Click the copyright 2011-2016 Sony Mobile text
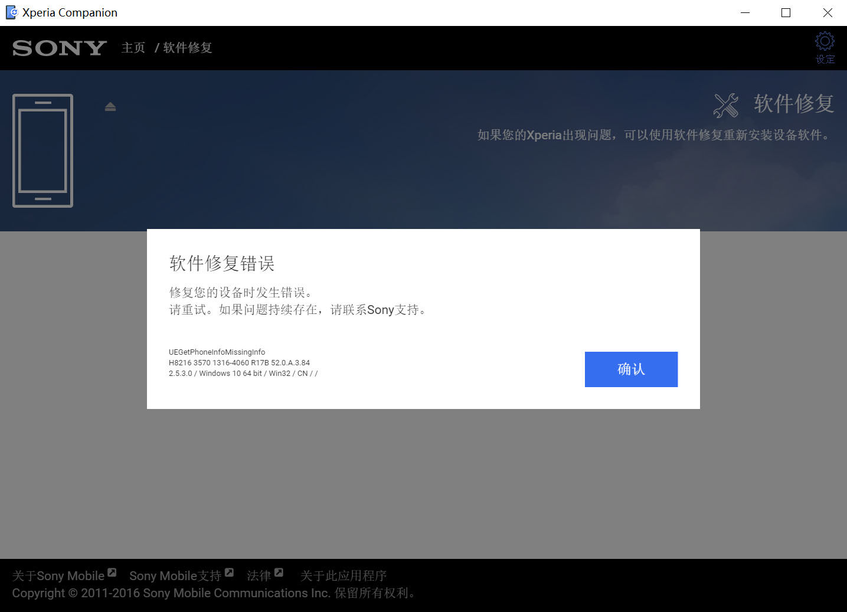This screenshot has width=847, height=612. [x=215, y=593]
